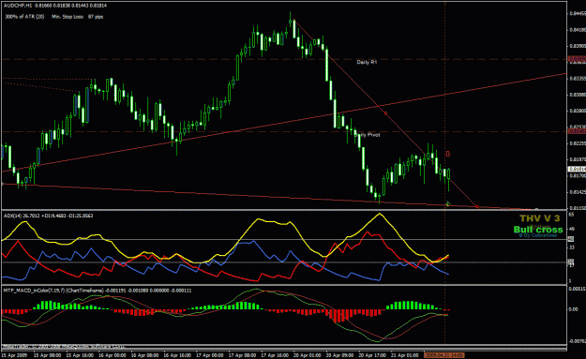Click the 20 Apr 09:00 time label
Screen dimensions: 586x359
339,355
